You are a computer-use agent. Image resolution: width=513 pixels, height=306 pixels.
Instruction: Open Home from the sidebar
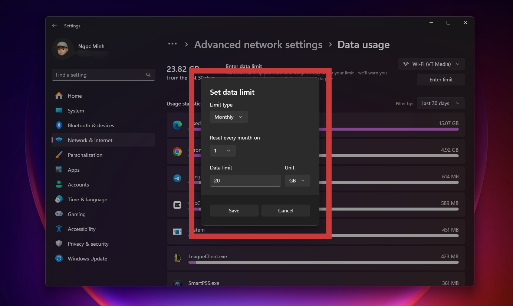[x=103, y=96]
